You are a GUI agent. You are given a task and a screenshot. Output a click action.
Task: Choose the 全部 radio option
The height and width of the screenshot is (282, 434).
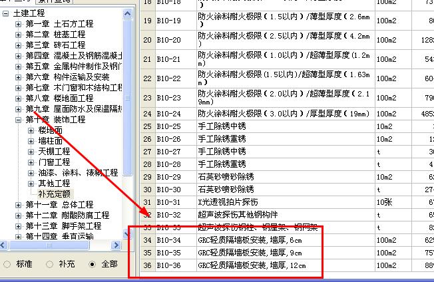[x=92, y=264]
